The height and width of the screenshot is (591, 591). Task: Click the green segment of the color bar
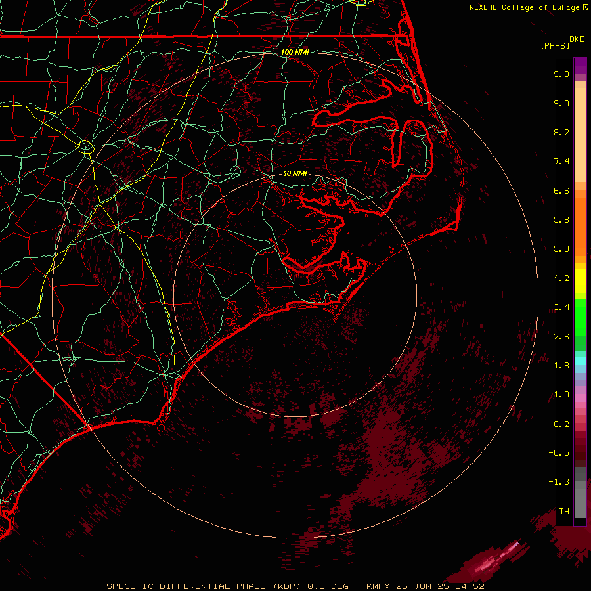pos(580,317)
